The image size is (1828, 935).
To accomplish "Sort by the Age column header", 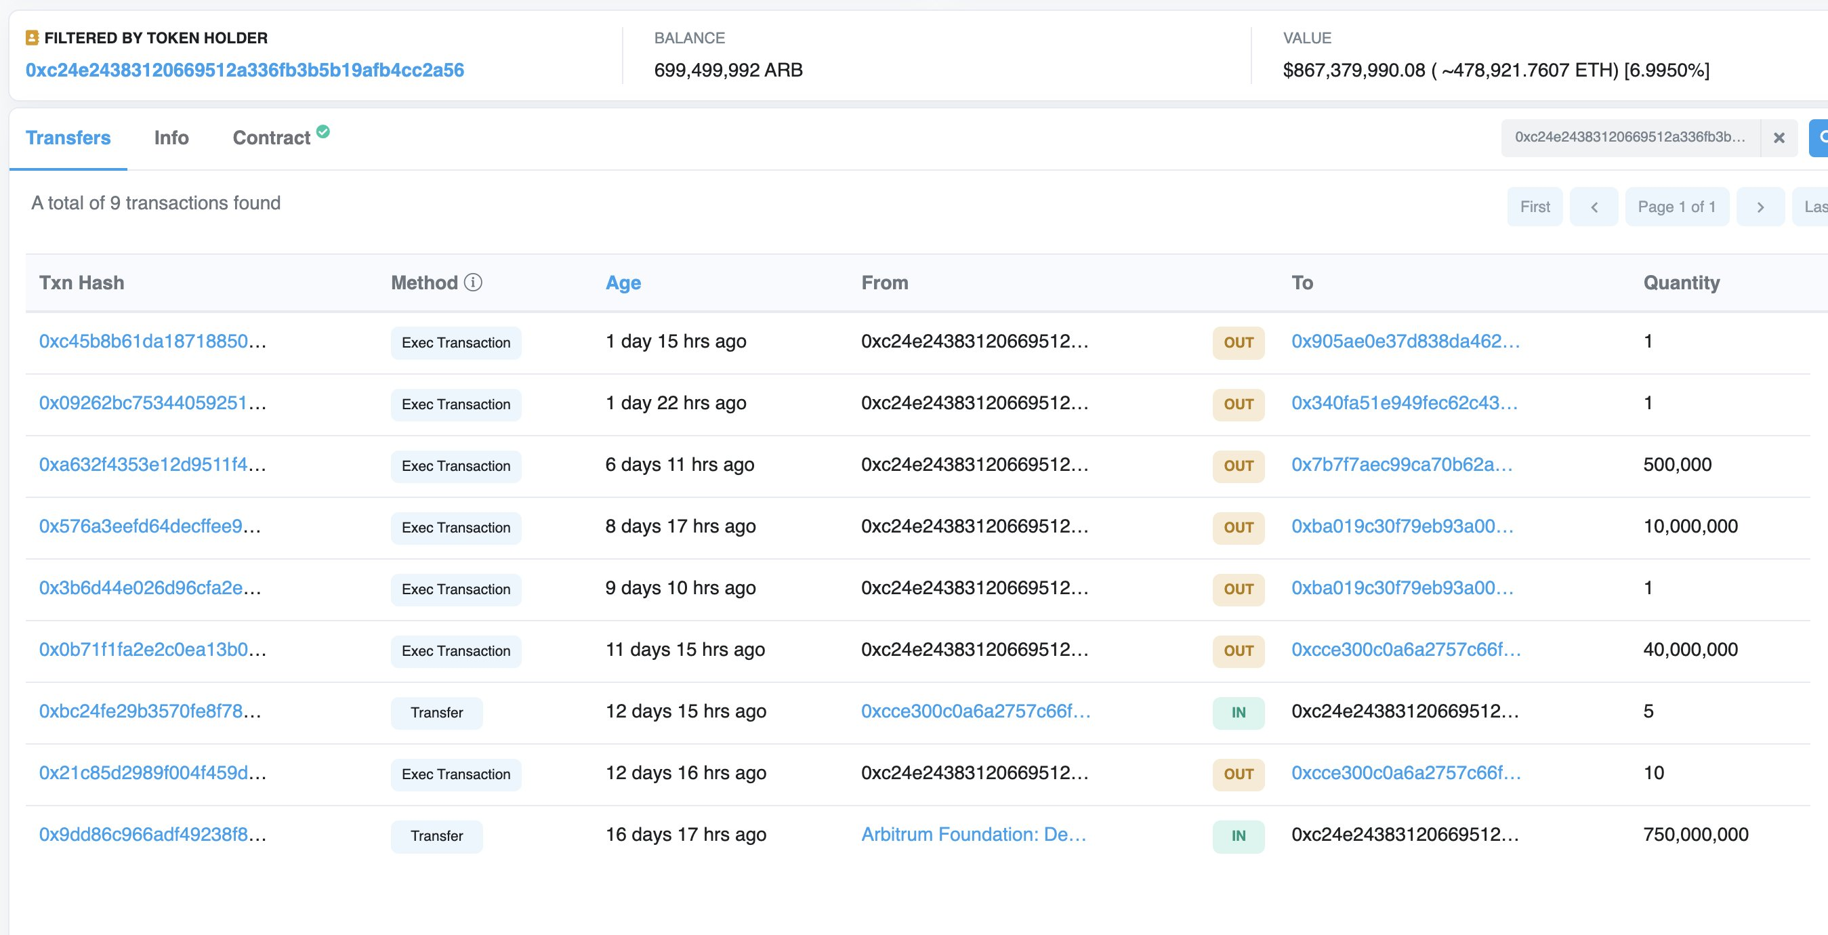I will [623, 283].
